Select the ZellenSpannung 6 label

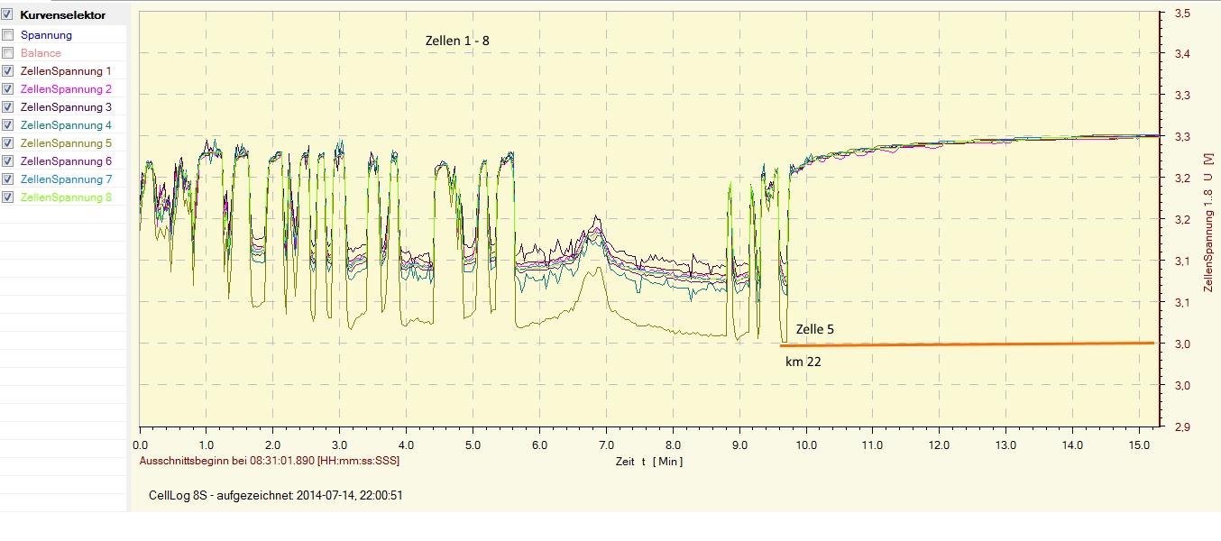pyautogui.click(x=66, y=161)
